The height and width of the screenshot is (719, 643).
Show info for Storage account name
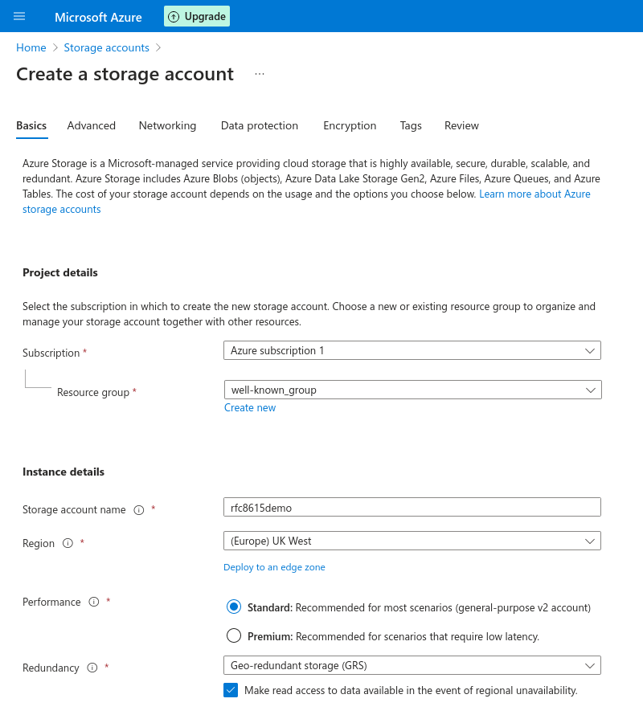coord(139,510)
